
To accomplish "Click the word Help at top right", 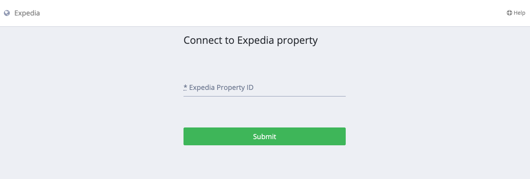I will tap(519, 13).
